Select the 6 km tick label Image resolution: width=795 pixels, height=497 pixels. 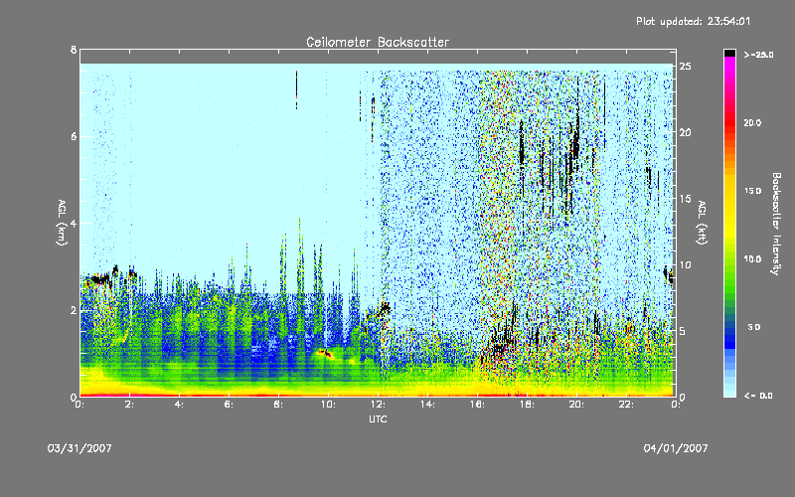[74, 136]
